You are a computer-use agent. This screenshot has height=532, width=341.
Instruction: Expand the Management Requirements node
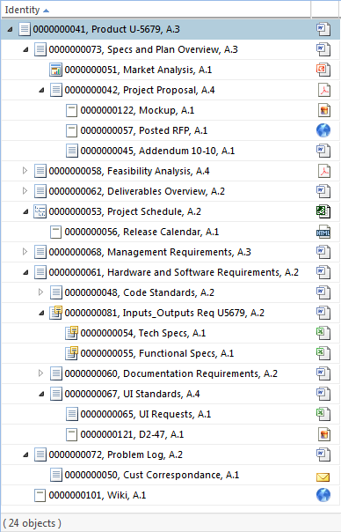(25, 252)
